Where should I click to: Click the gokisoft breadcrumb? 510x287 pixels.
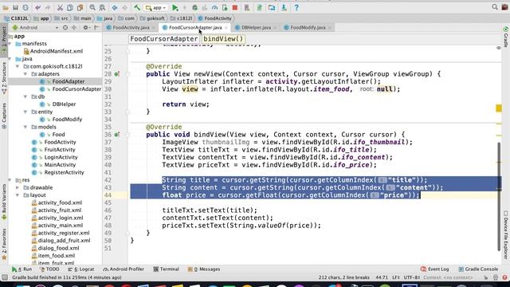[x=152, y=18]
